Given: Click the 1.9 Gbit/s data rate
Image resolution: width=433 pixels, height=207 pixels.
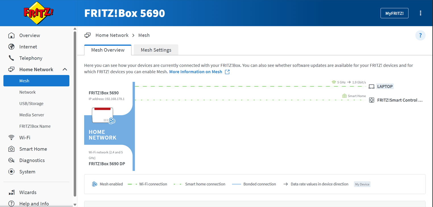Looking at the screenshot, I should pos(359,82).
